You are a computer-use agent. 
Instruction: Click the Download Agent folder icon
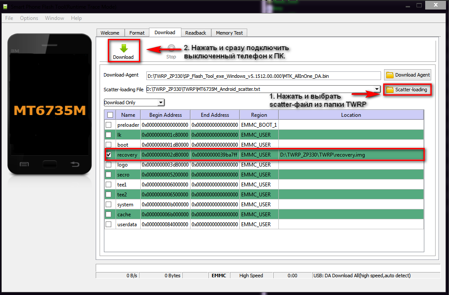[x=390, y=75]
